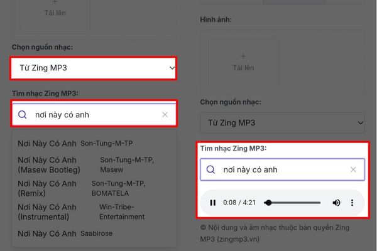
Task: Select 'Nơi Này Có Anh (Masew Bootleg)' result
Action: 94,165
